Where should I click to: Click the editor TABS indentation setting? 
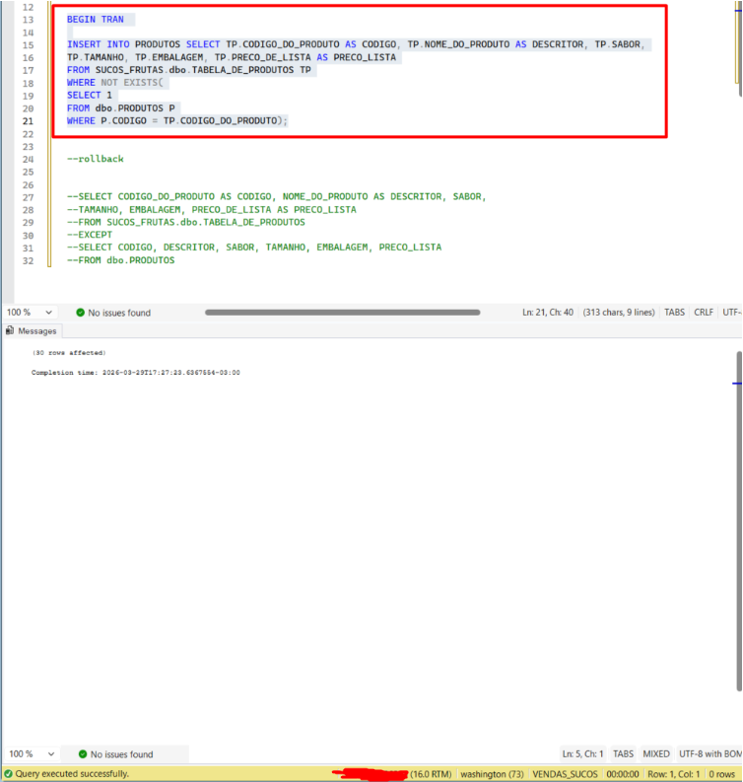point(674,313)
